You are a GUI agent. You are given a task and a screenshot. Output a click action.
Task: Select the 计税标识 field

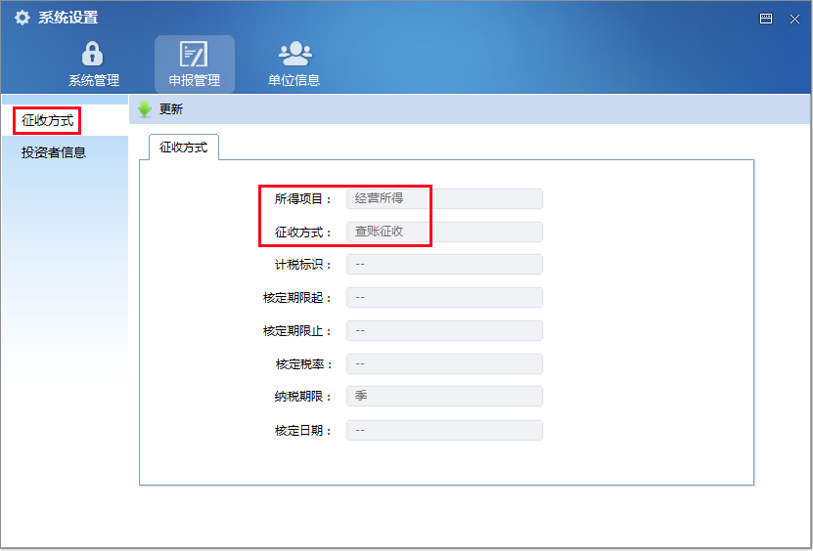(x=444, y=264)
